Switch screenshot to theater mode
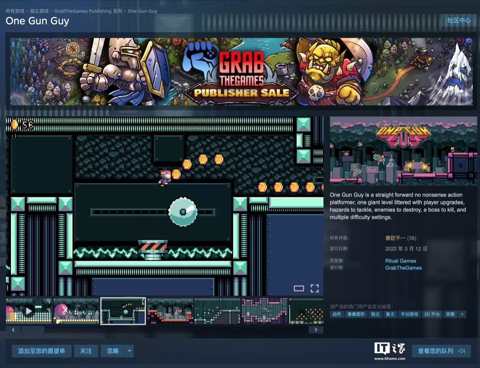The width and height of the screenshot is (480, 368). [x=300, y=288]
